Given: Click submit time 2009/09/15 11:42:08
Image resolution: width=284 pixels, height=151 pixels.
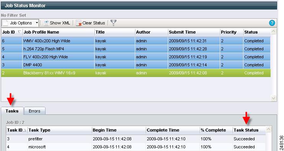Looking at the screenshot, I should 188,73.
